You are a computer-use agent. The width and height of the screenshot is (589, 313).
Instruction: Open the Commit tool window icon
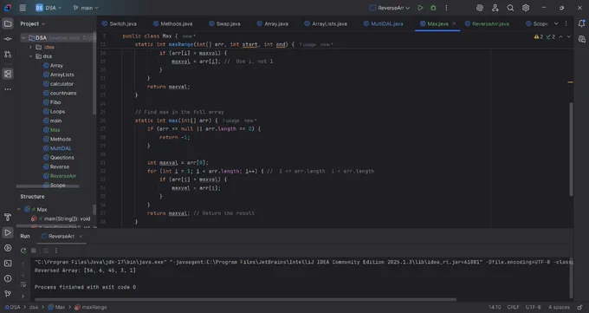click(8, 39)
